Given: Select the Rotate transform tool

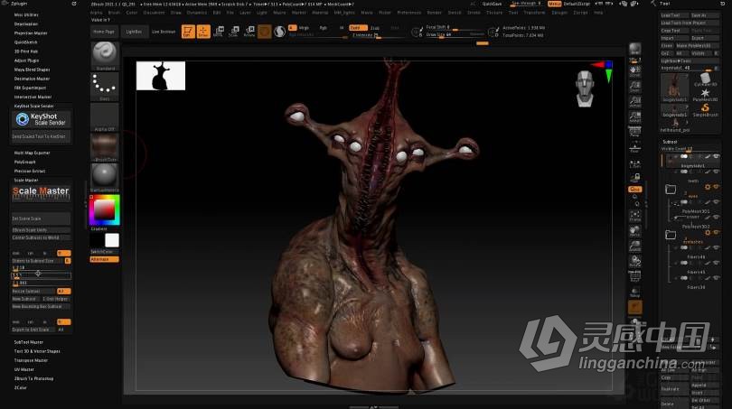Looking at the screenshot, I should [x=249, y=32].
